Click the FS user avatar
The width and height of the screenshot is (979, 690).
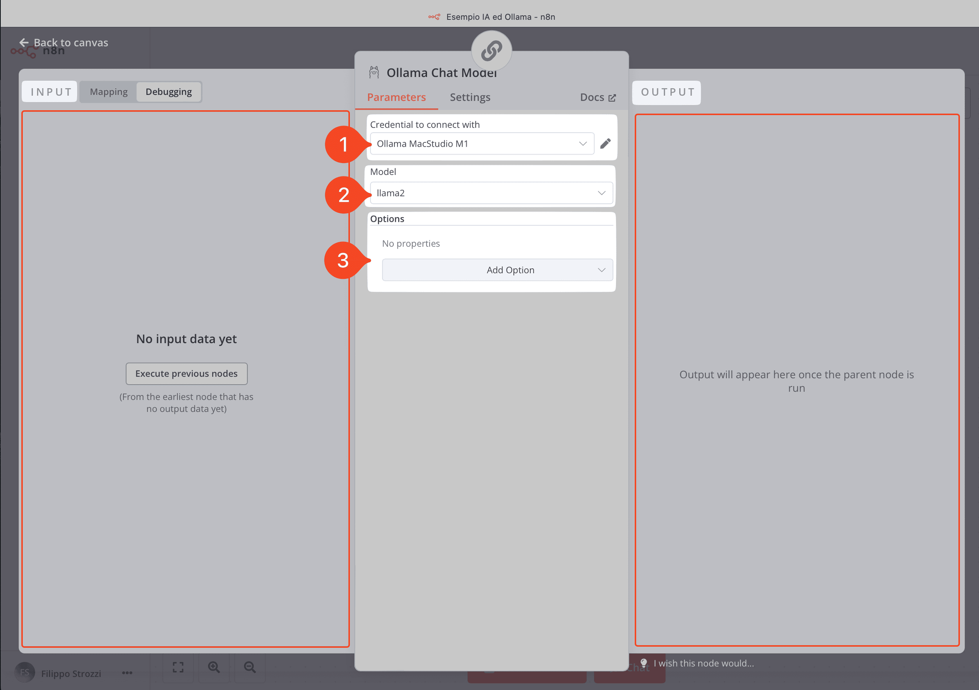click(x=25, y=672)
